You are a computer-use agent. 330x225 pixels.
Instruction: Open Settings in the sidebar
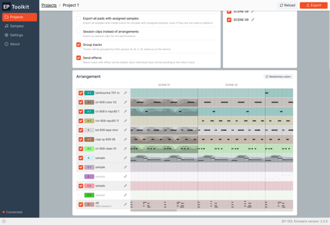pos(20,35)
